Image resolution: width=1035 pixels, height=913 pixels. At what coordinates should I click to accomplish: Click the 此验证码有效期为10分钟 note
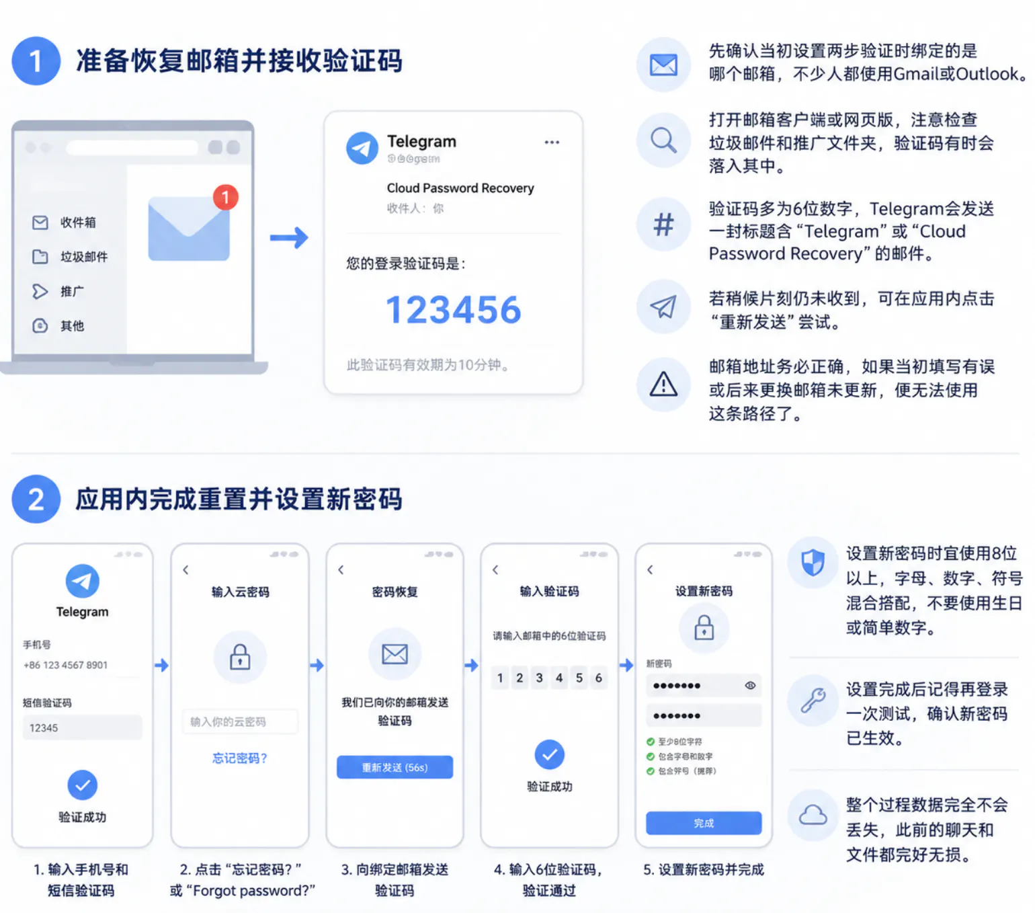428,365
